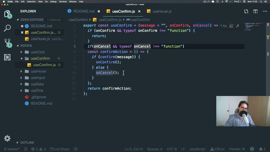Change language mode via JavaScript item
Viewport: 270px width, 152px height.
point(197,149)
